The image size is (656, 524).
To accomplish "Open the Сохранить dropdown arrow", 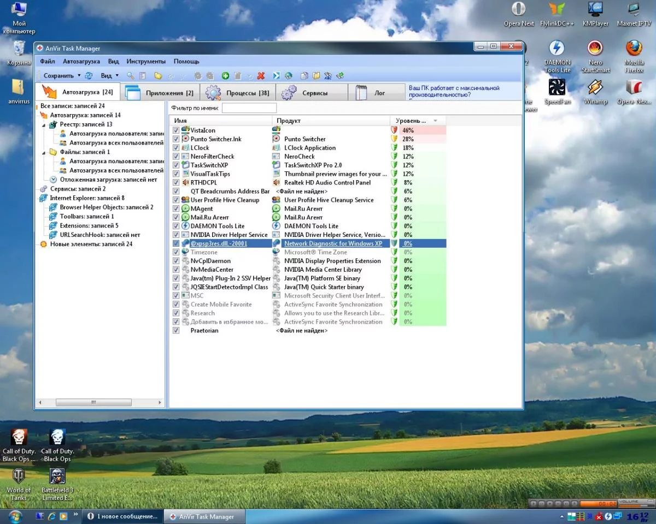I will pyautogui.click(x=79, y=76).
